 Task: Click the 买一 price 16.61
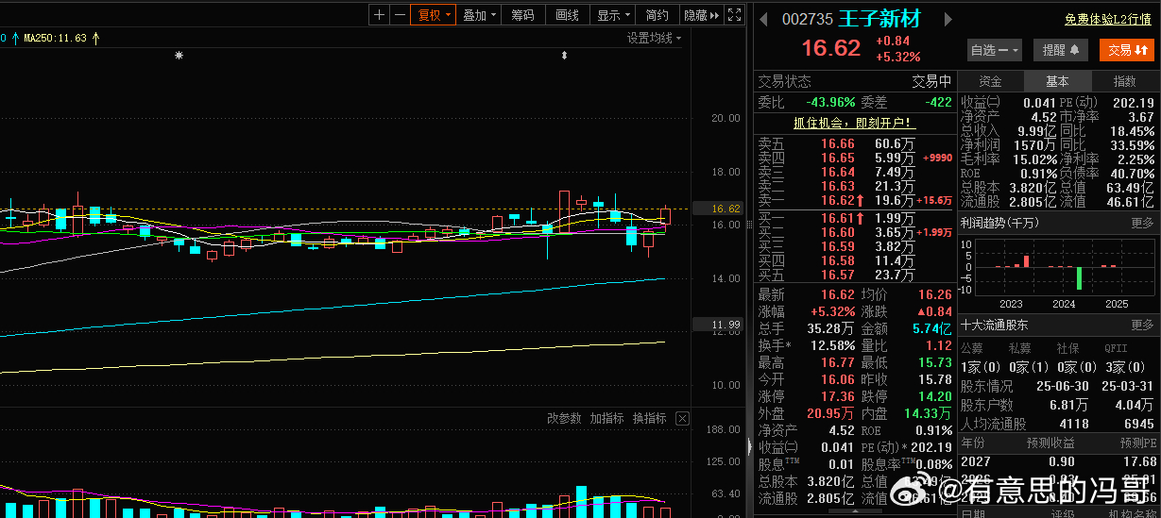[x=838, y=218]
